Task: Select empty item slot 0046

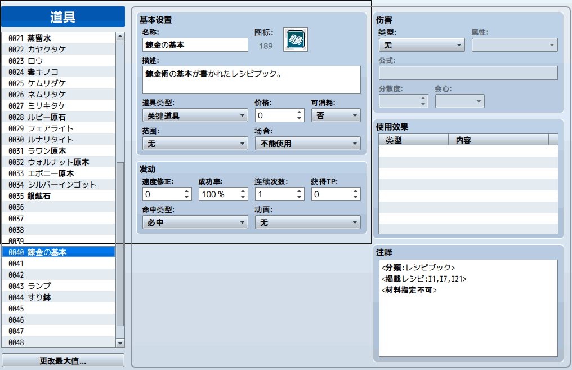Action: 59,320
